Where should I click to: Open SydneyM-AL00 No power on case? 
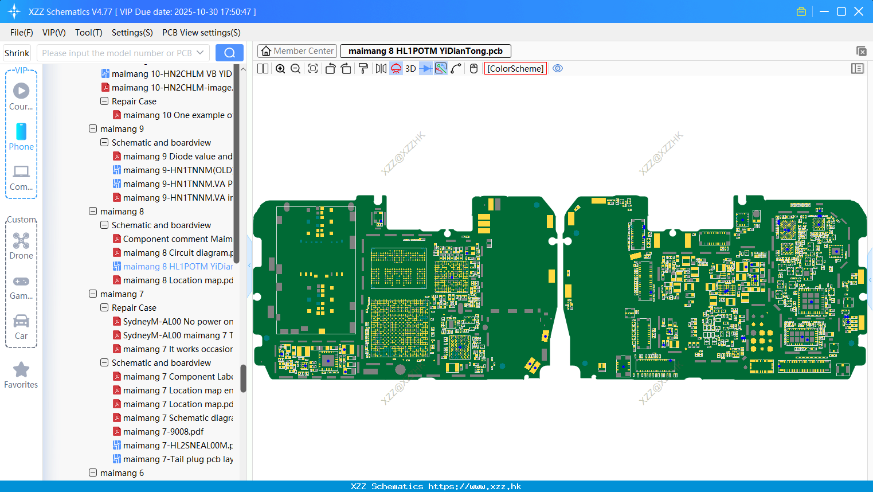(173, 322)
